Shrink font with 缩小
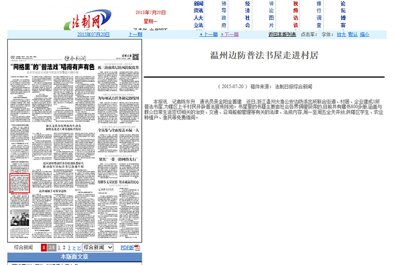395x265 pixels. point(364,34)
